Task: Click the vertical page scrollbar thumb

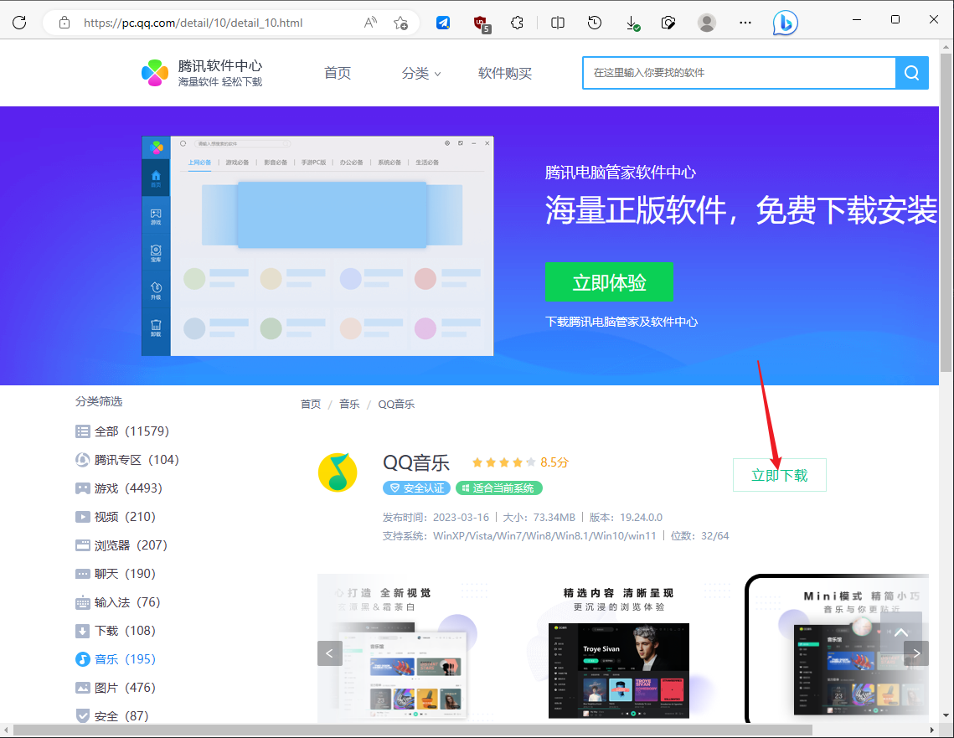Action: coord(946,212)
